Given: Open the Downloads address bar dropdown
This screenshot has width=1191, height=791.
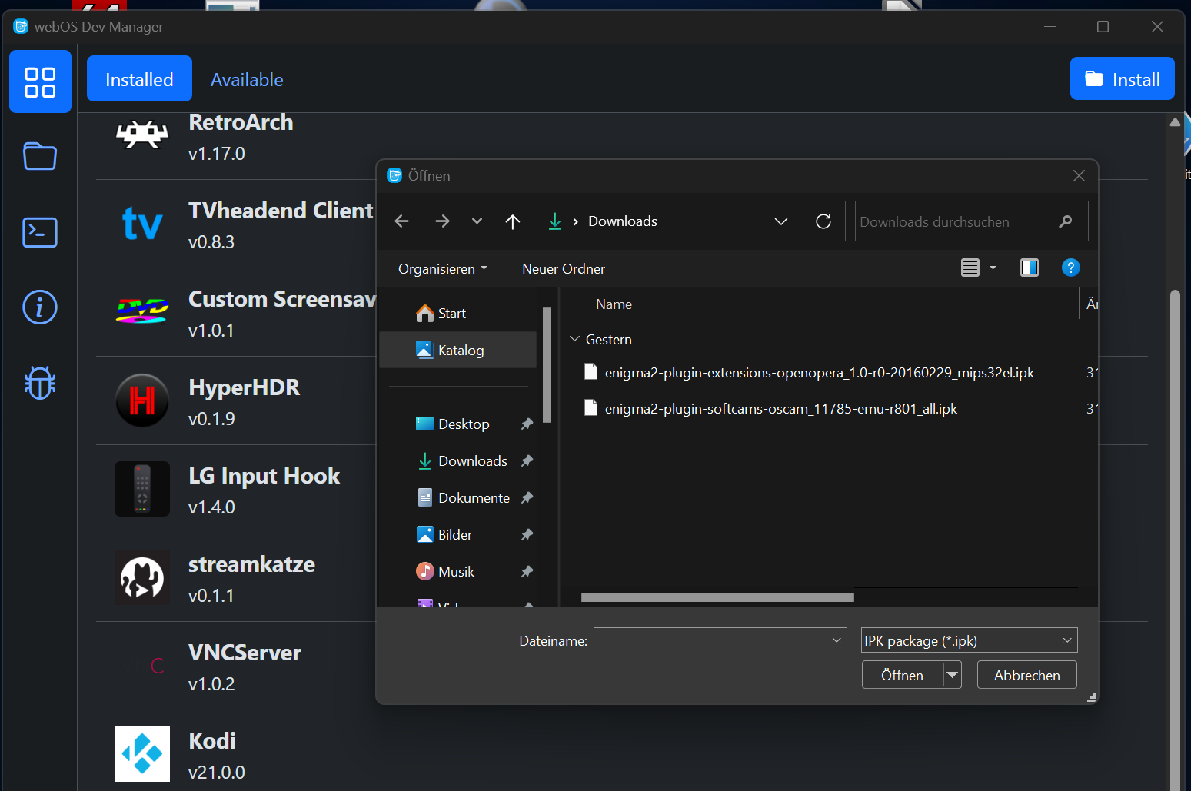Looking at the screenshot, I should (781, 221).
